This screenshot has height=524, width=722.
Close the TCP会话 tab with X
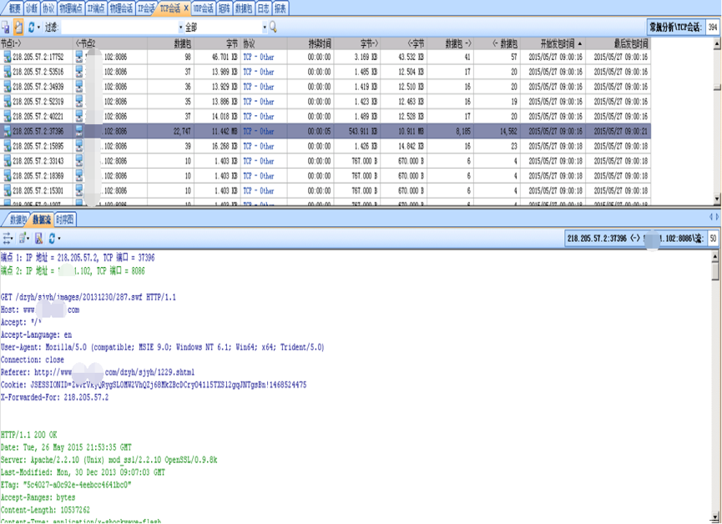pyautogui.click(x=185, y=8)
